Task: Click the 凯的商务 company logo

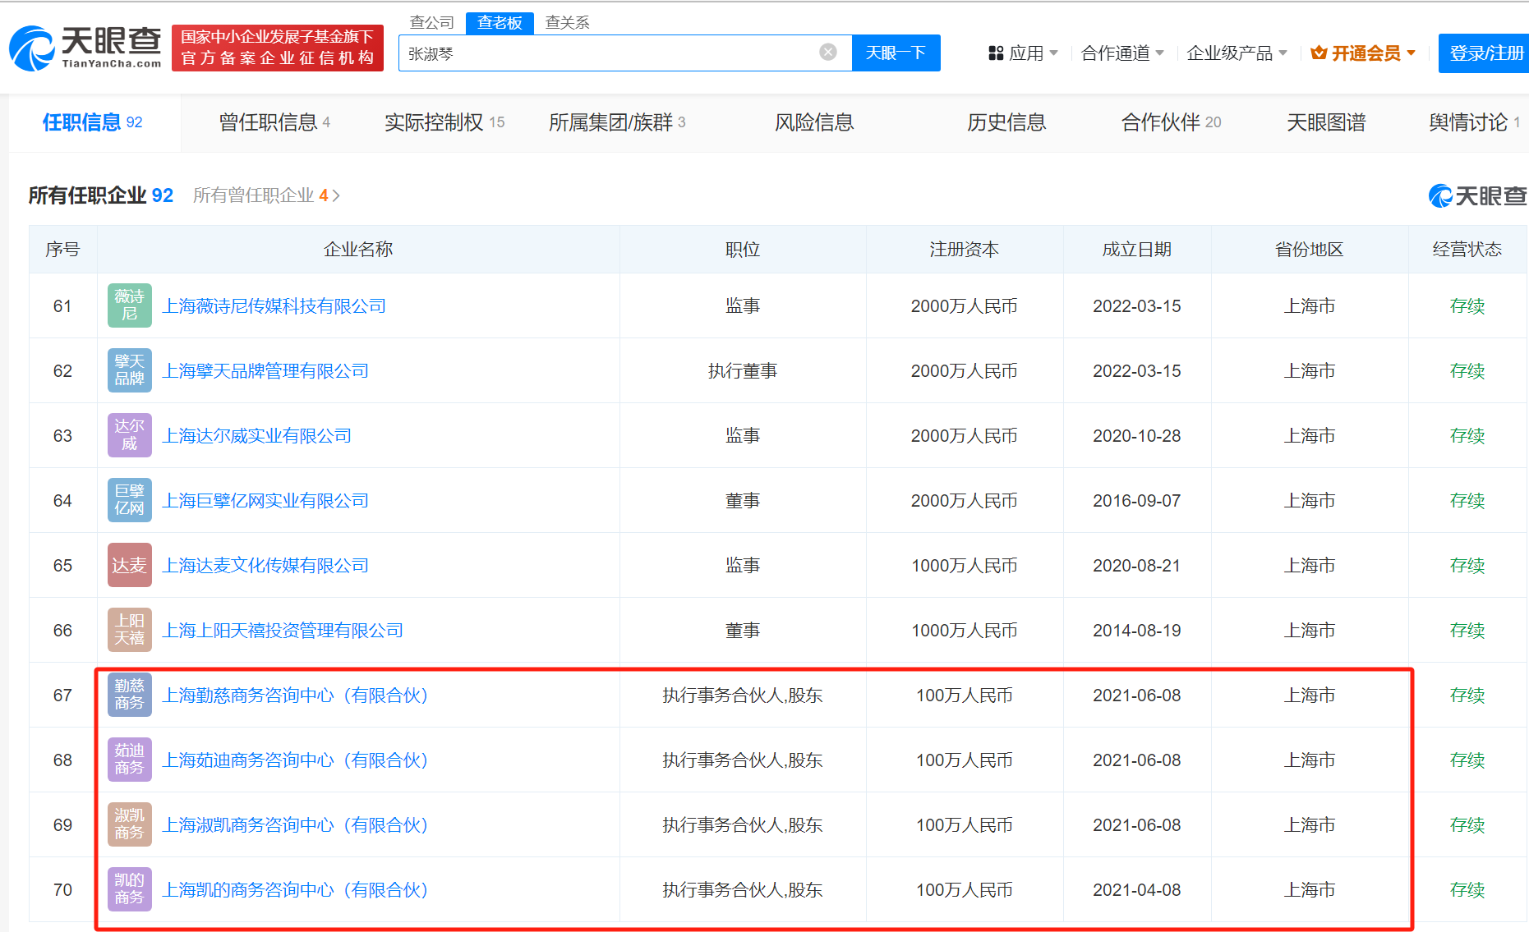Action: (130, 889)
